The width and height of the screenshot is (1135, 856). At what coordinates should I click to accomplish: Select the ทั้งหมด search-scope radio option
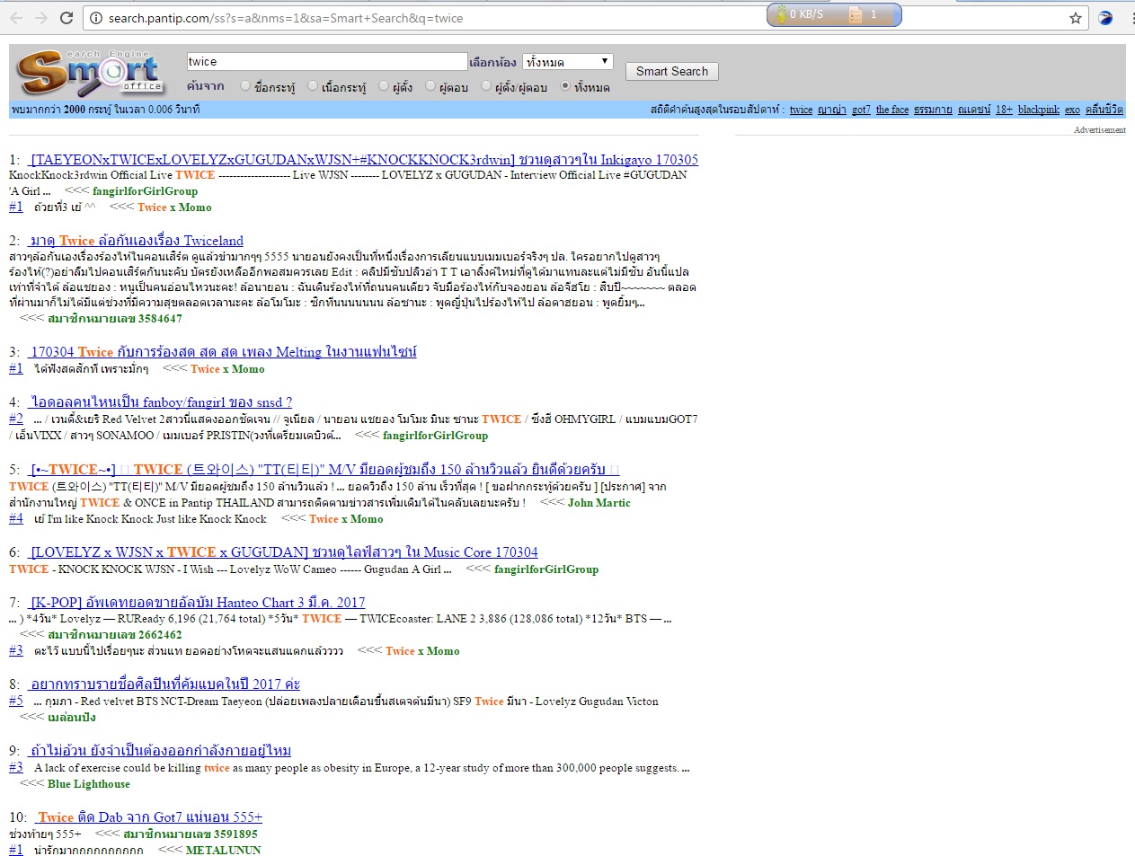click(x=565, y=86)
